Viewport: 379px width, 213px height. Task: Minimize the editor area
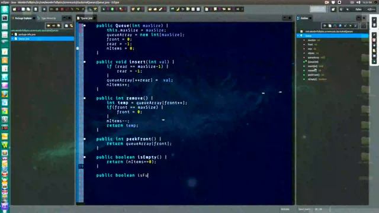tap(285, 18)
